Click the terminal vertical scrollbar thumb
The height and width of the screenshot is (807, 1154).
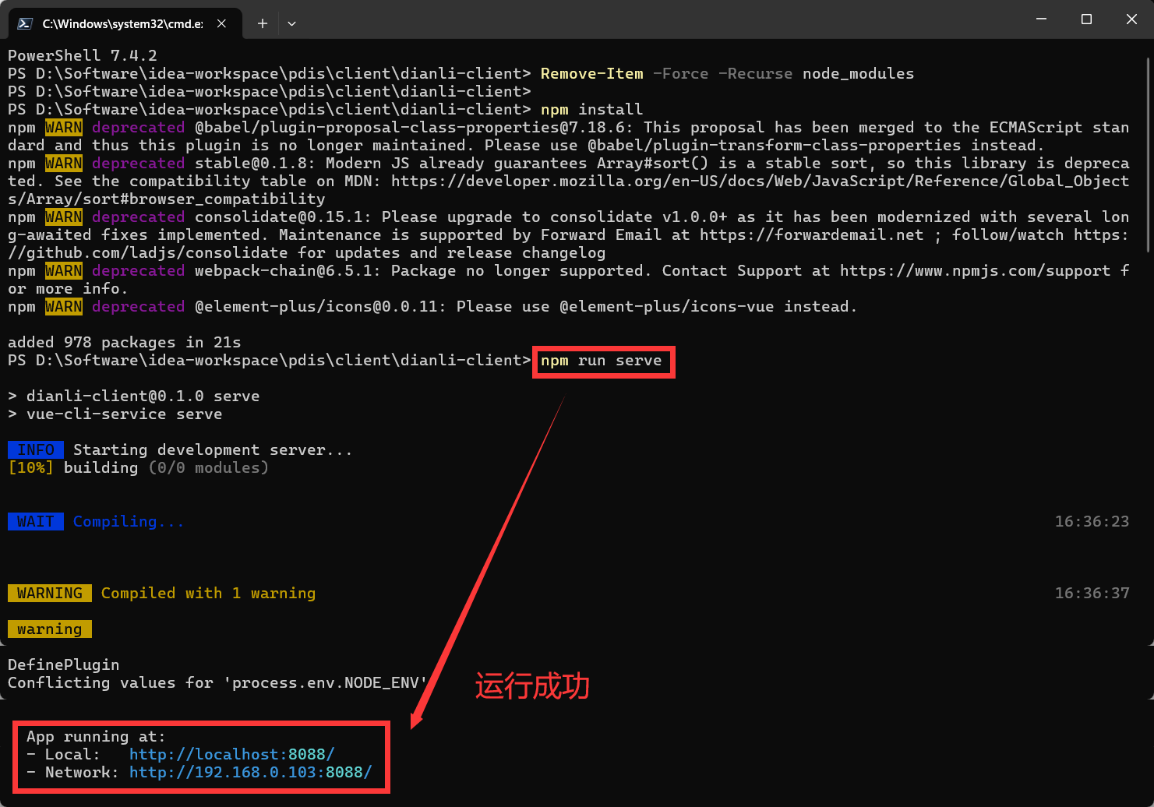pos(1149,154)
